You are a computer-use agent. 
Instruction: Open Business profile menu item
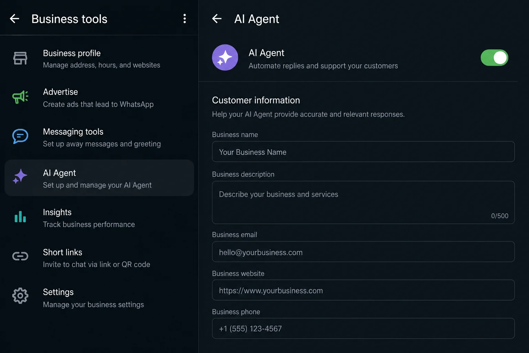[99, 59]
